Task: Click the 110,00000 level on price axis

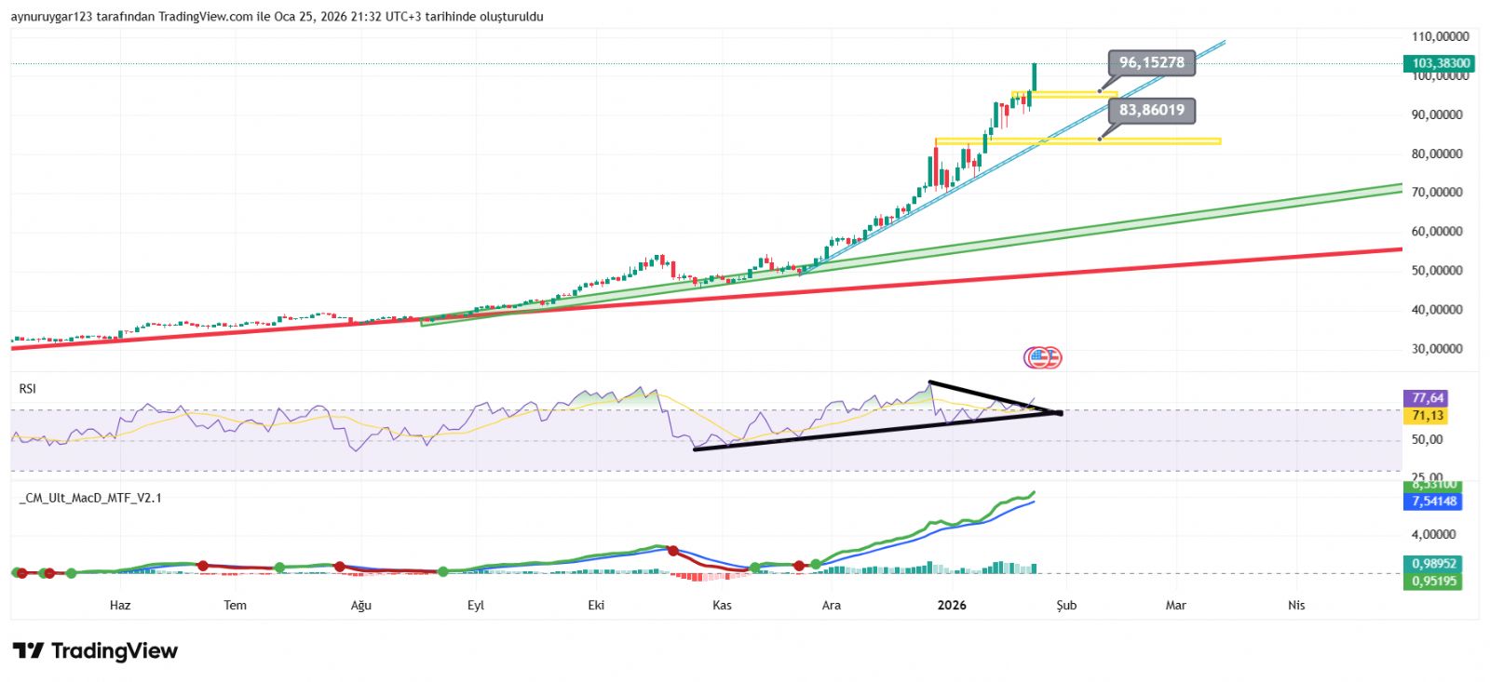Action: (x=1440, y=37)
